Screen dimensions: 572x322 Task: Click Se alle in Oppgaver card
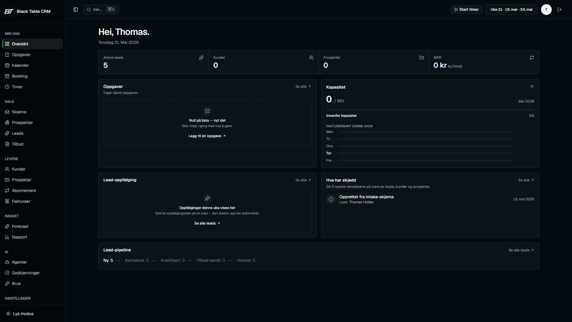[x=303, y=86]
